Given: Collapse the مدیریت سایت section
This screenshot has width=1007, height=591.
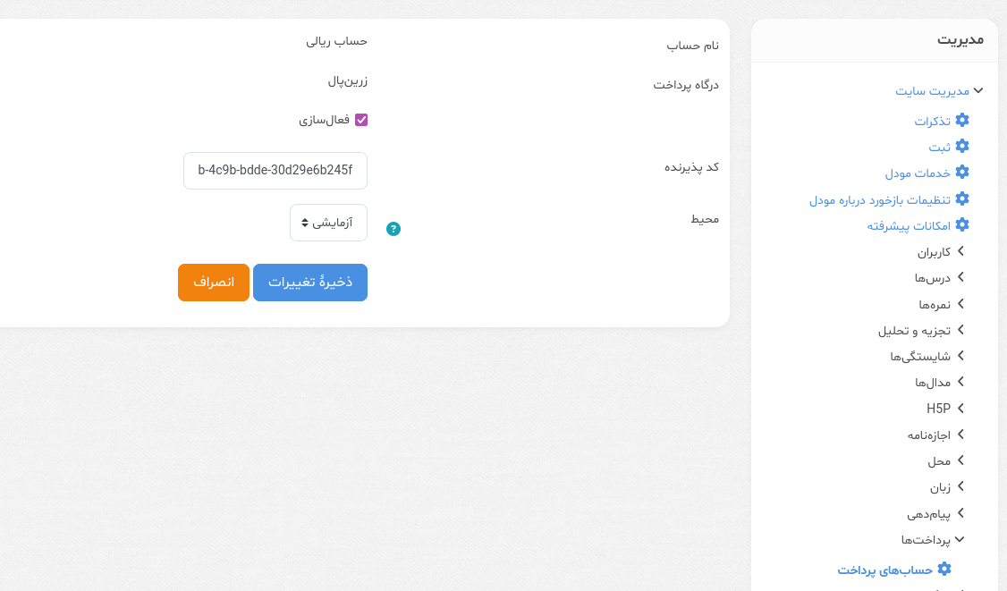Looking at the screenshot, I should point(939,91).
